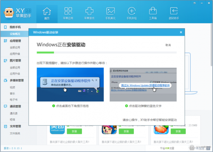Image resolution: width=213 pixels, height=152 pixels.
Task: Click the 节省65M流量 status text
Action: (167, 148)
